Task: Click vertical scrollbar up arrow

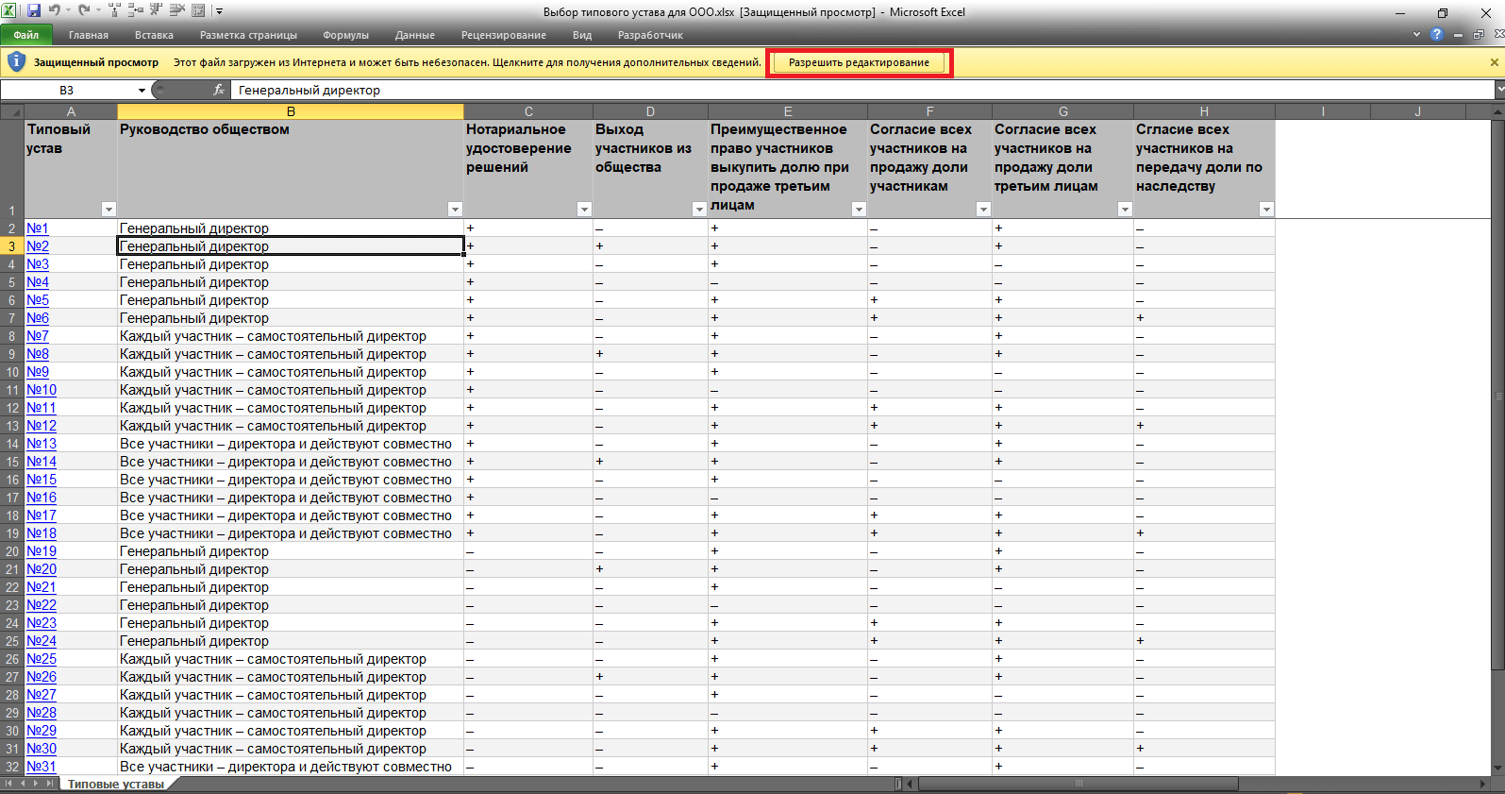Action: 1498,111
